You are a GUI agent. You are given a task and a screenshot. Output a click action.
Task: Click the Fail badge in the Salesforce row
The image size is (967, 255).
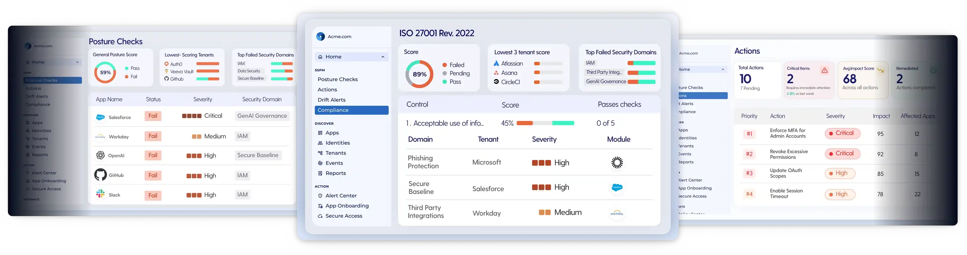(x=153, y=116)
